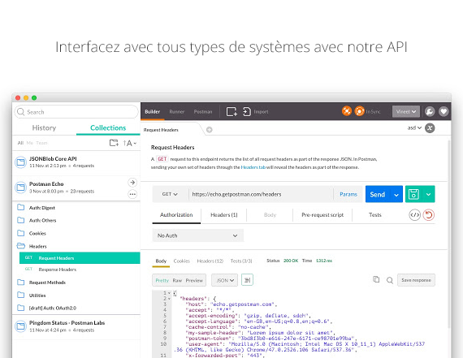Open response Headers (12) tab
Screen dimensions: 463x358
(x=210, y=261)
